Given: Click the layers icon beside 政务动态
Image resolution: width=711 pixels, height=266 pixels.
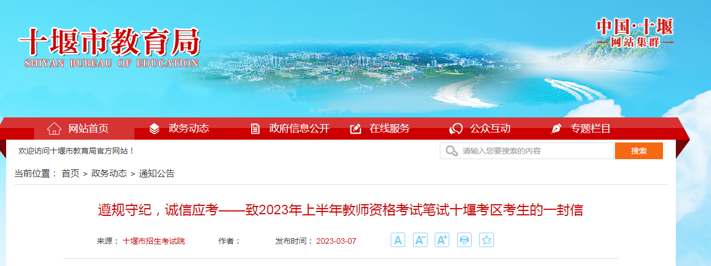Looking at the screenshot, I should (x=155, y=129).
